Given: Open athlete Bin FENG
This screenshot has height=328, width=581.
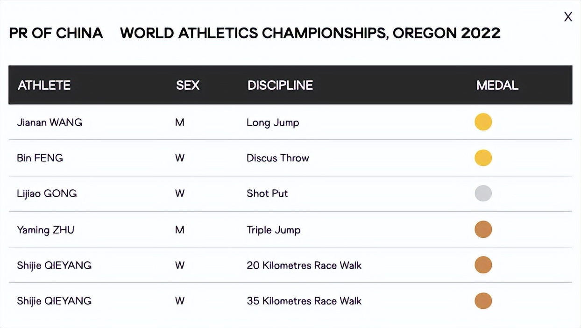Looking at the screenshot, I should tap(40, 158).
